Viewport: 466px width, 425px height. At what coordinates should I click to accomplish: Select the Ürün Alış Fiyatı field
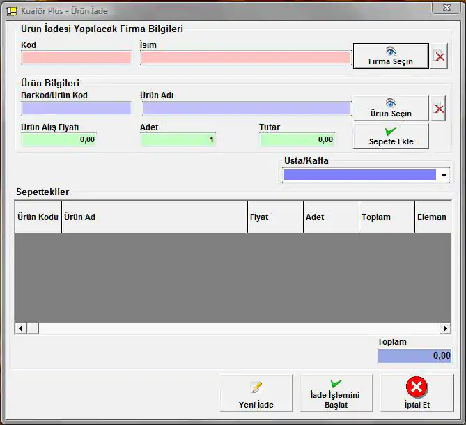(59, 139)
